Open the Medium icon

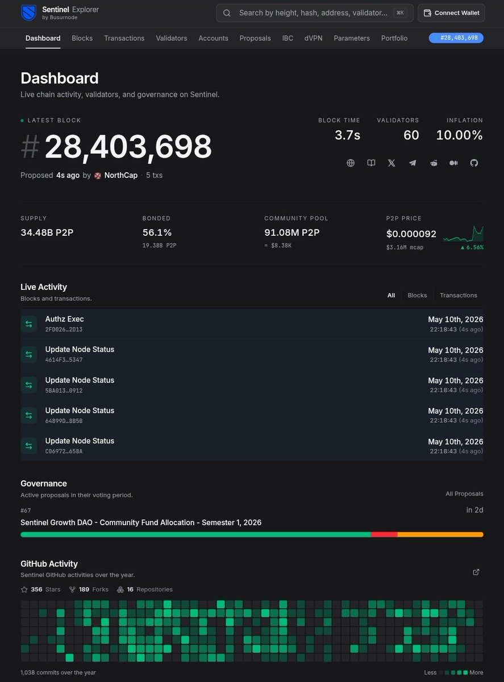453,163
